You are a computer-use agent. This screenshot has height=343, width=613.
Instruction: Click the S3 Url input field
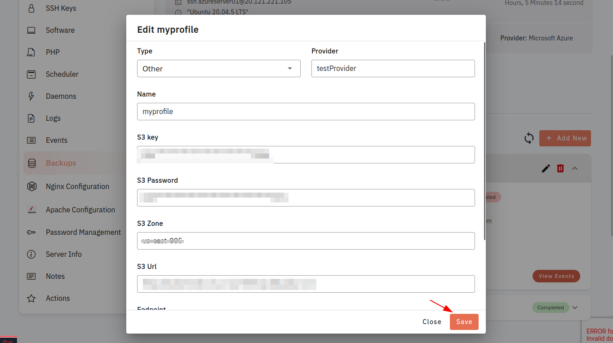(306, 284)
